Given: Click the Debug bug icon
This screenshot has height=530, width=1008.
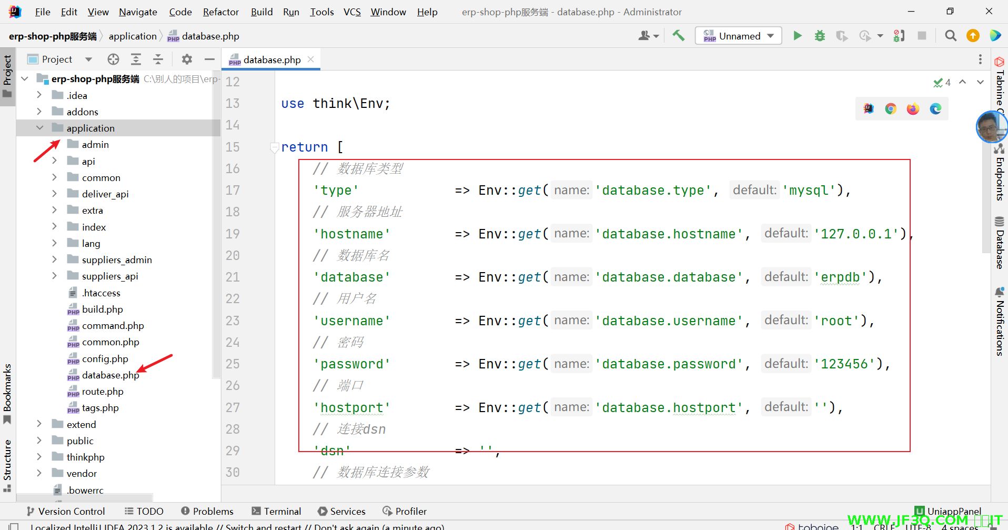Looking at the screenshot, I should point(820,36).
